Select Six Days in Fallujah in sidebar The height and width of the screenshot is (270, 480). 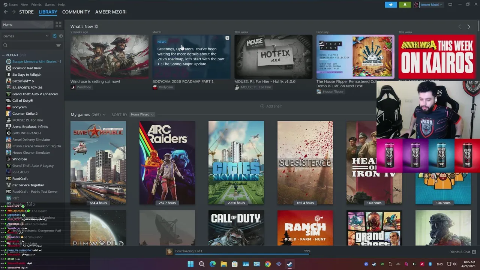coord(27,75)
